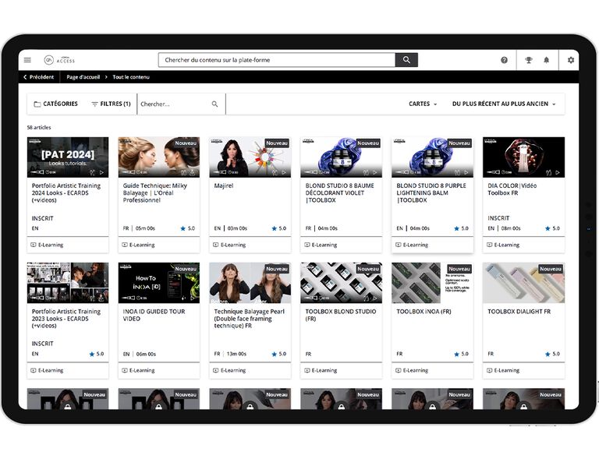Click the magnifier in the Chercher filter field
The image size is (599, 459).
point(214,104)
